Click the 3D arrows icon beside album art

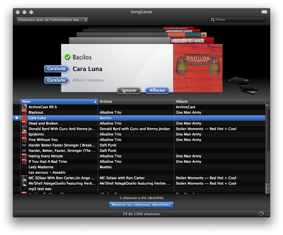click(x=244, y=86)
